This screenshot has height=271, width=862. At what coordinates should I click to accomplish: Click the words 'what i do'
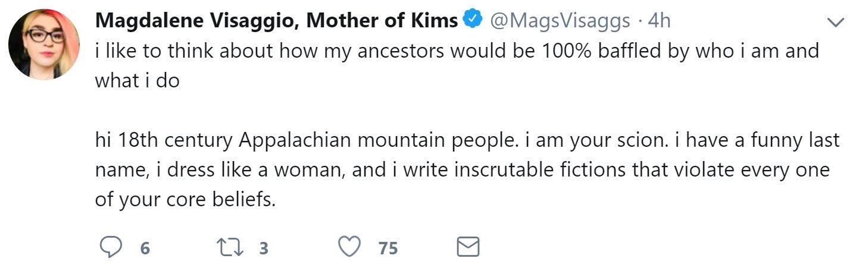[x=137, y=80]
